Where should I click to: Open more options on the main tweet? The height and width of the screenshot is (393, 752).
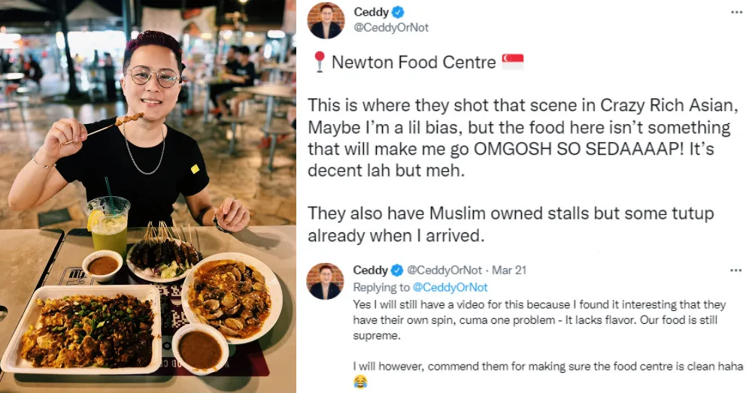pyautogui.click(x=737, y=13)
